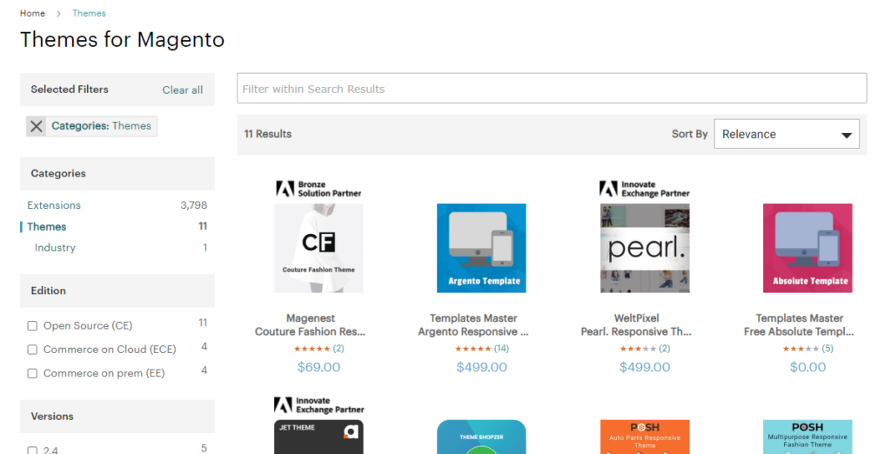Remove the Categories: Themes filter with X icon
891x454 pixels.
(37, 126)
